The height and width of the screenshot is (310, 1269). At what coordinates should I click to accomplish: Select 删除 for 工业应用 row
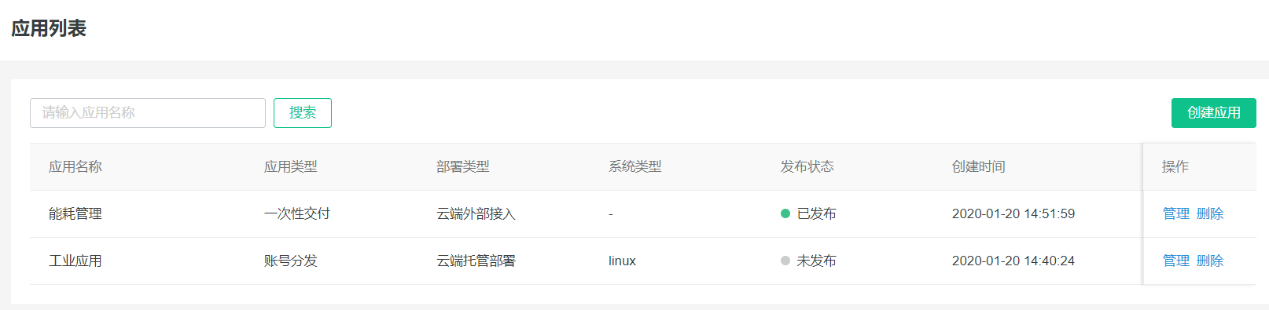1210,261
